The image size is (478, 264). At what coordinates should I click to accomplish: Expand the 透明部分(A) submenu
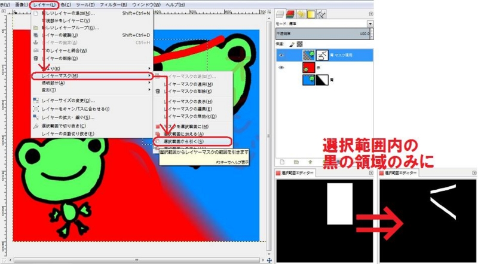pyautogui.click(x=92, y=83)
